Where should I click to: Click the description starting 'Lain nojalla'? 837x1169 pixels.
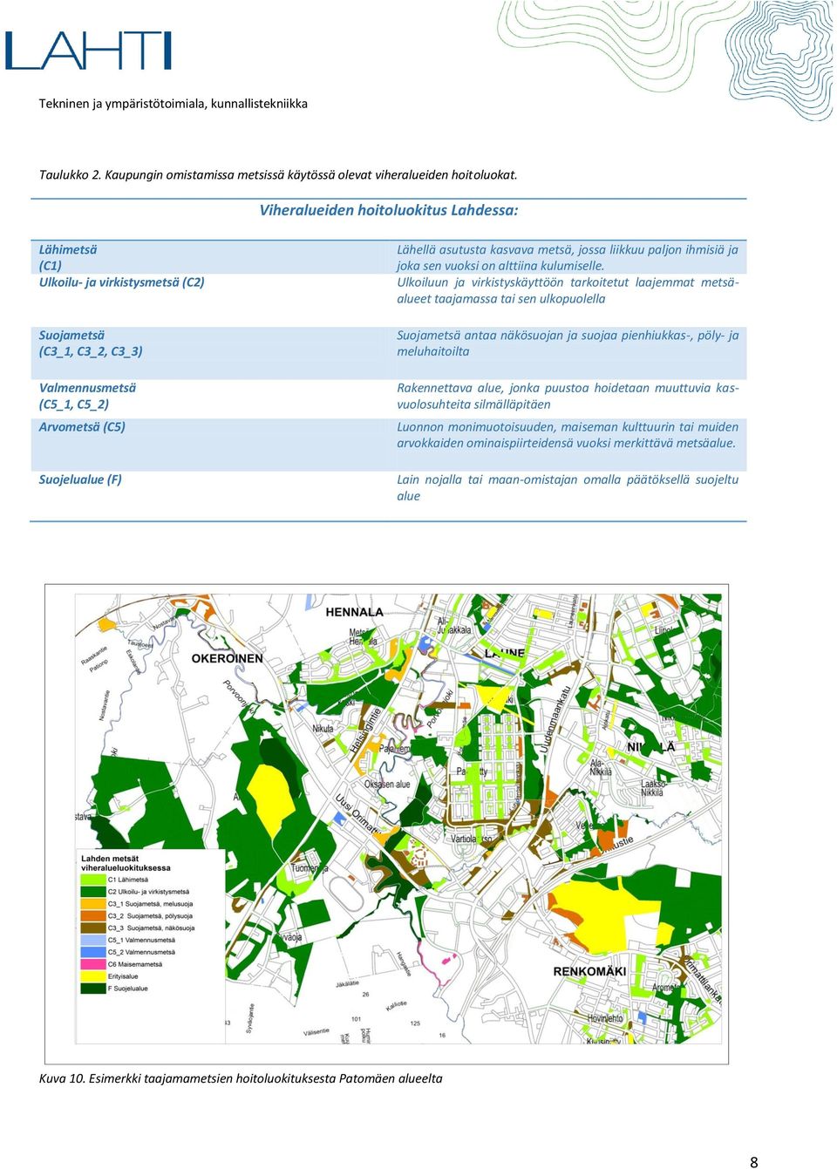pyautogui.click(x=568, y=487)
